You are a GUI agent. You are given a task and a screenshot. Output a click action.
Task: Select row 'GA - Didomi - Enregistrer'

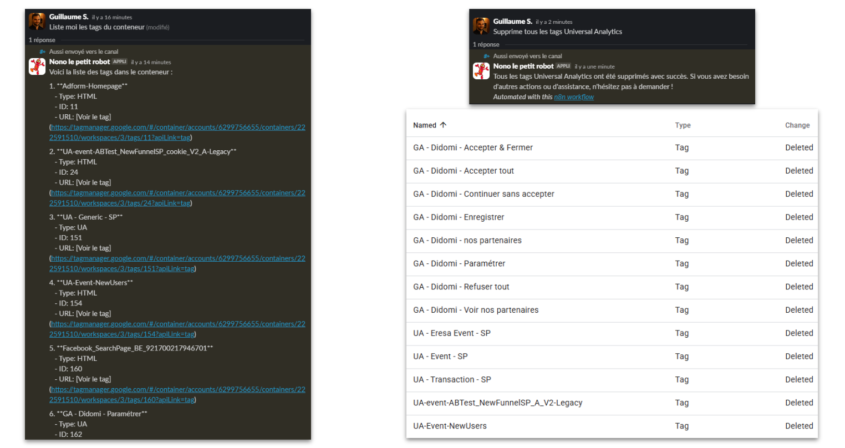[x=612, y=218]
